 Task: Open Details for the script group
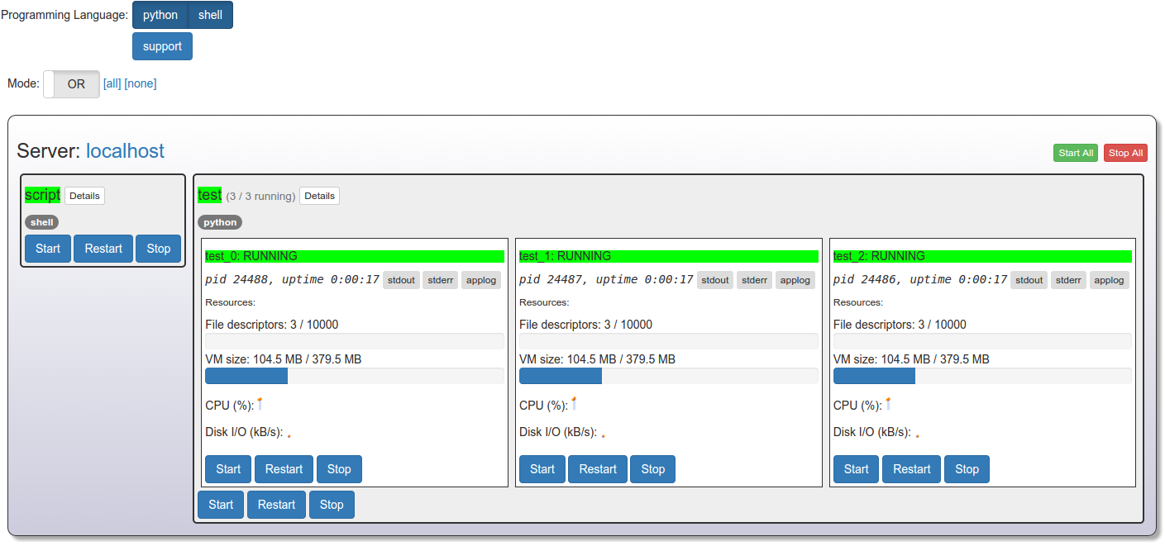coord(84,195)
